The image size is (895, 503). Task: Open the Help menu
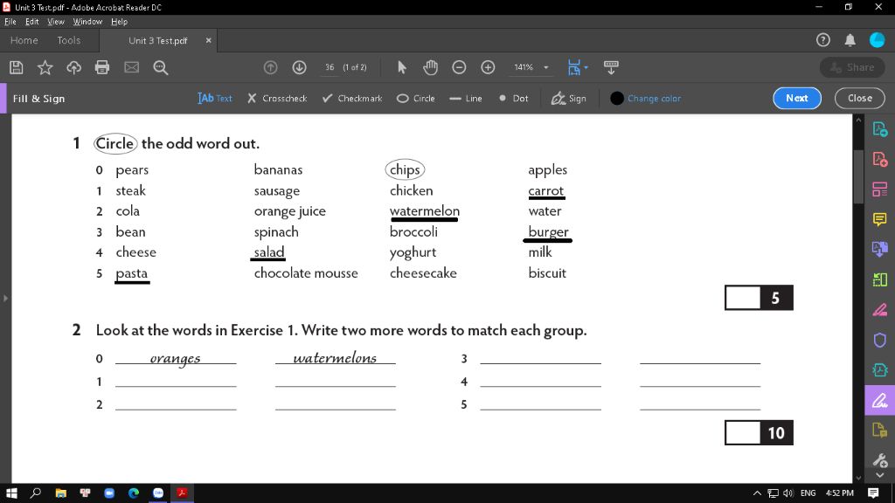click(x=119, y=22)
